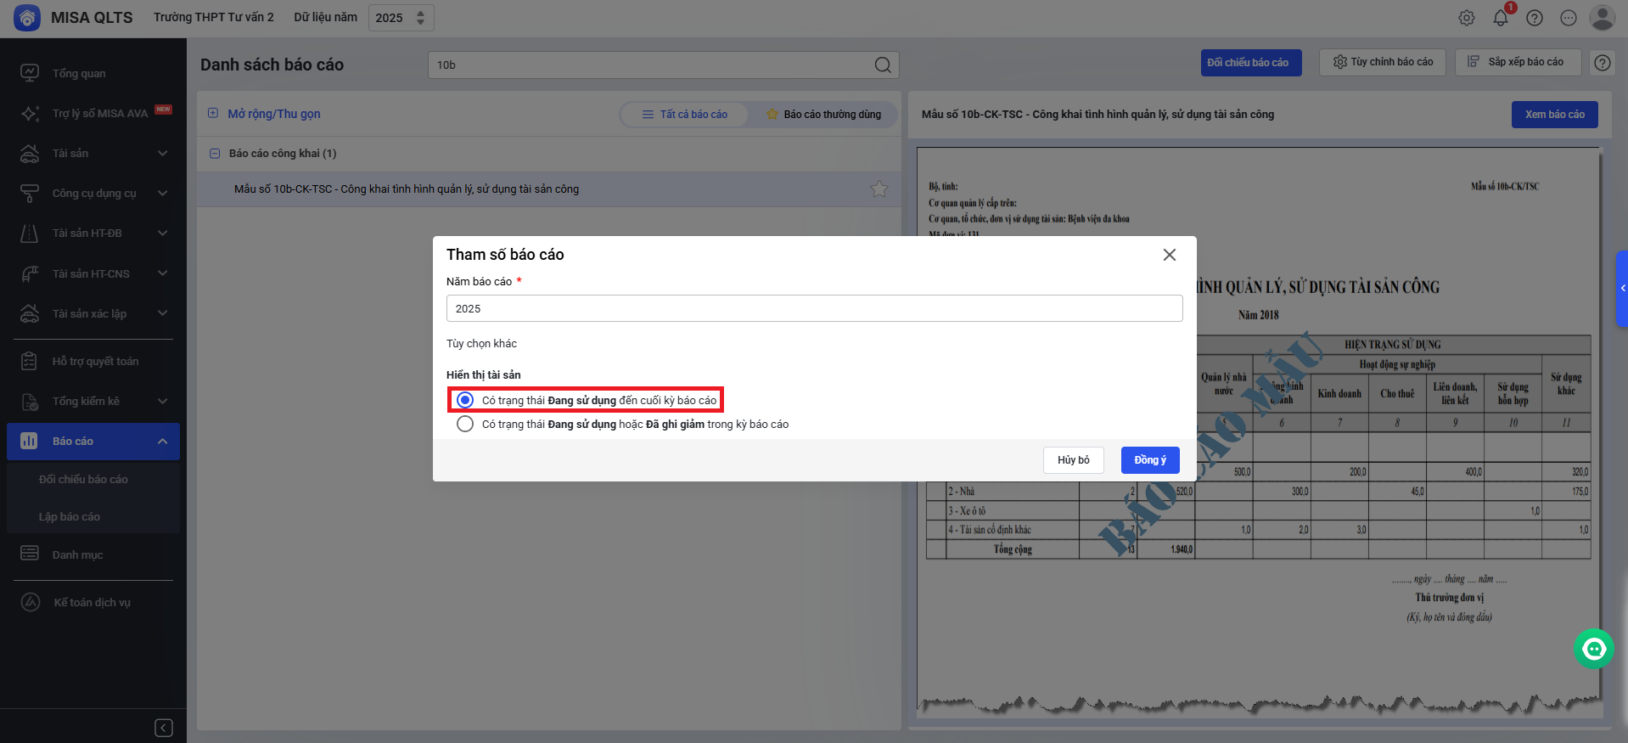Change the Dữ liệu năm 2025 stepper

[420, 18]
